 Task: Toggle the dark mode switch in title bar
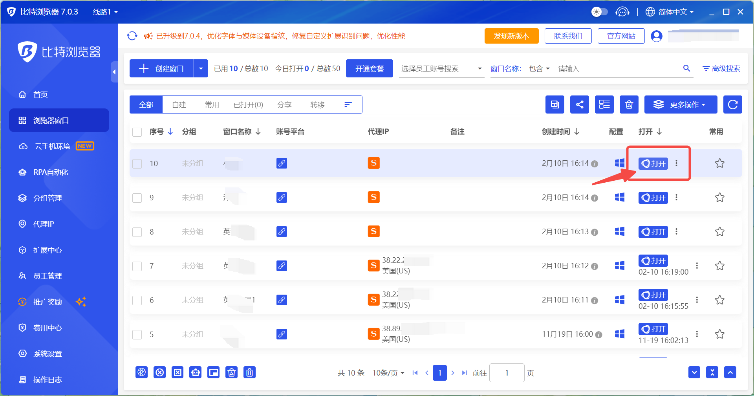click(x=599, y=12)
